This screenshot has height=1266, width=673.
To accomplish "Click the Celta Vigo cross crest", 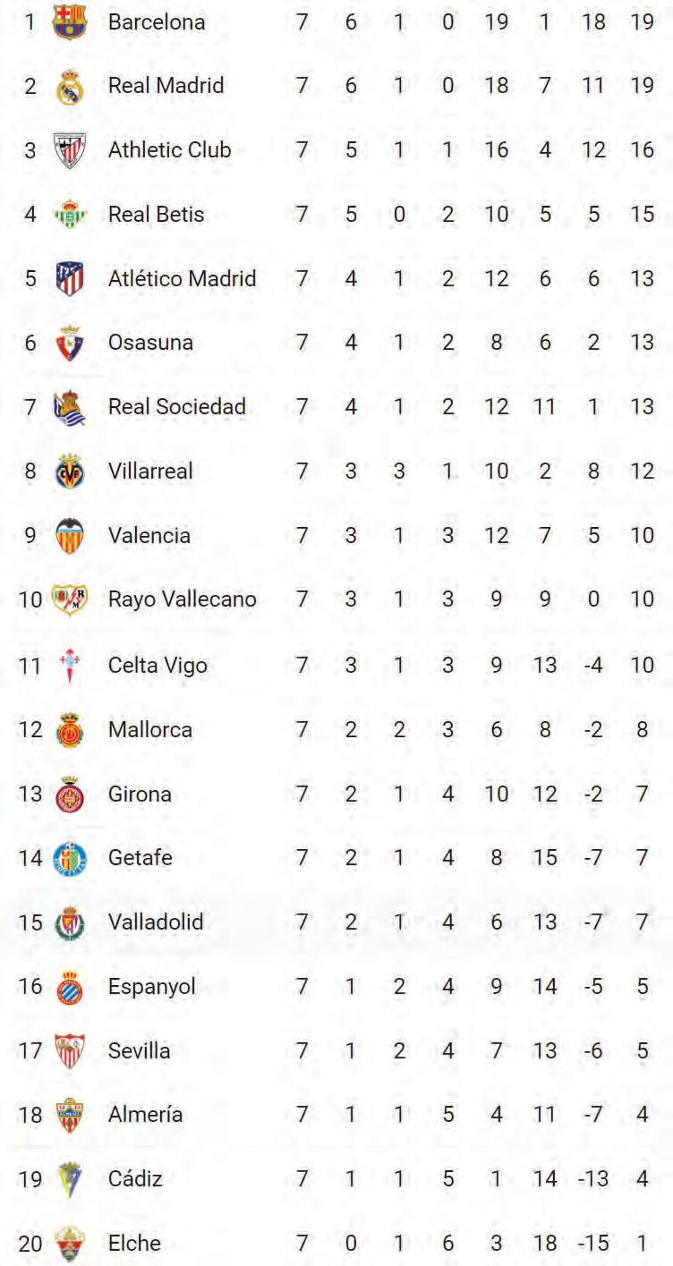I will coord(69,666).
